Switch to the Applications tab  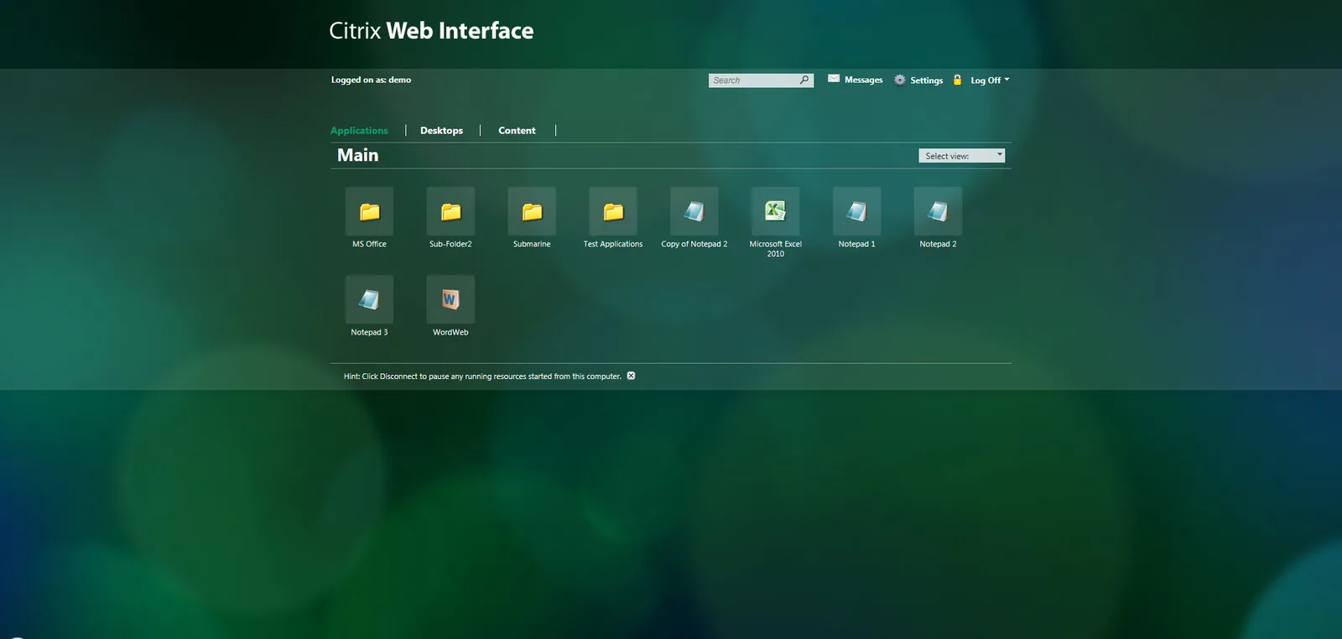(359, 131)
